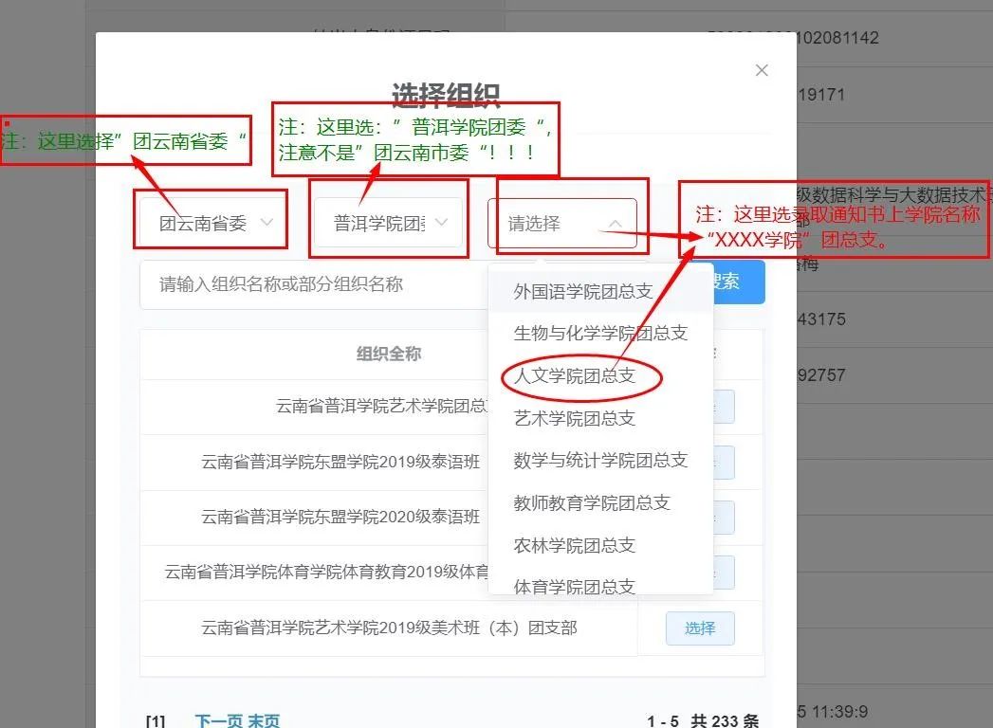Close the 选择组织 dialog with the X
Screen dimensions: 993x728
[761, 70]
